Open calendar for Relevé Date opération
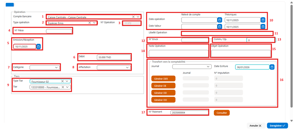Screen dimensions: 293x129 pyautogui.click(x=220, y=20)
